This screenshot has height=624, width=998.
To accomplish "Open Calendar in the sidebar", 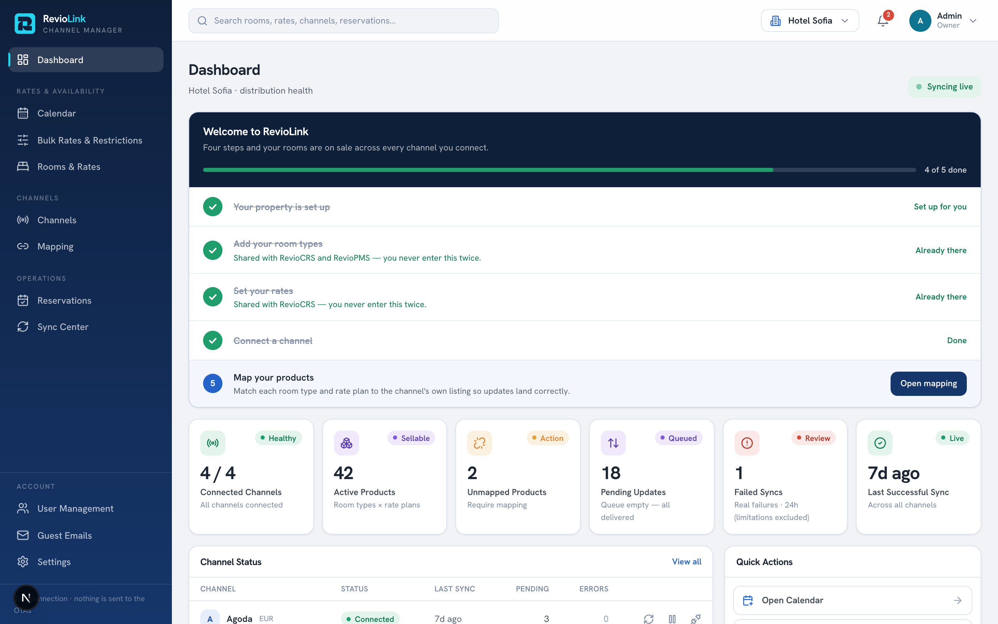I will (86, 113).
